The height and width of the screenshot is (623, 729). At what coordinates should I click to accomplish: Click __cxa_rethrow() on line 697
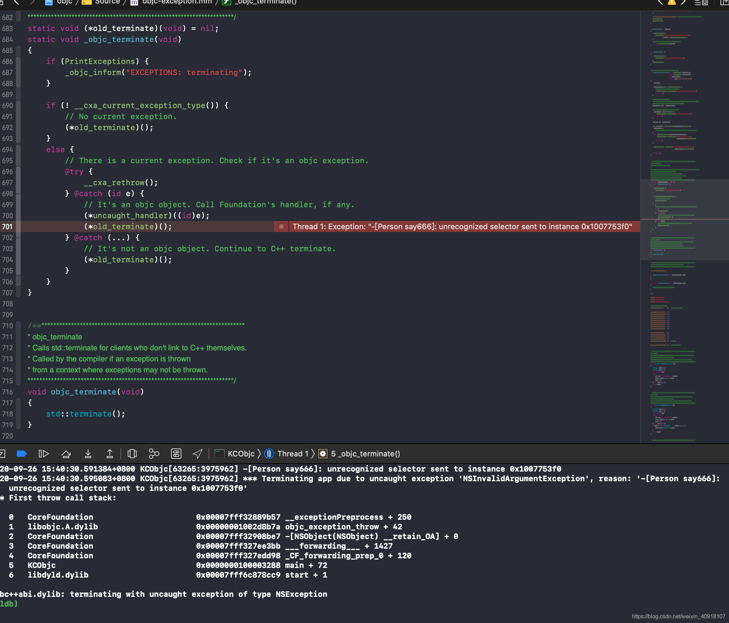tap(121, 182)
